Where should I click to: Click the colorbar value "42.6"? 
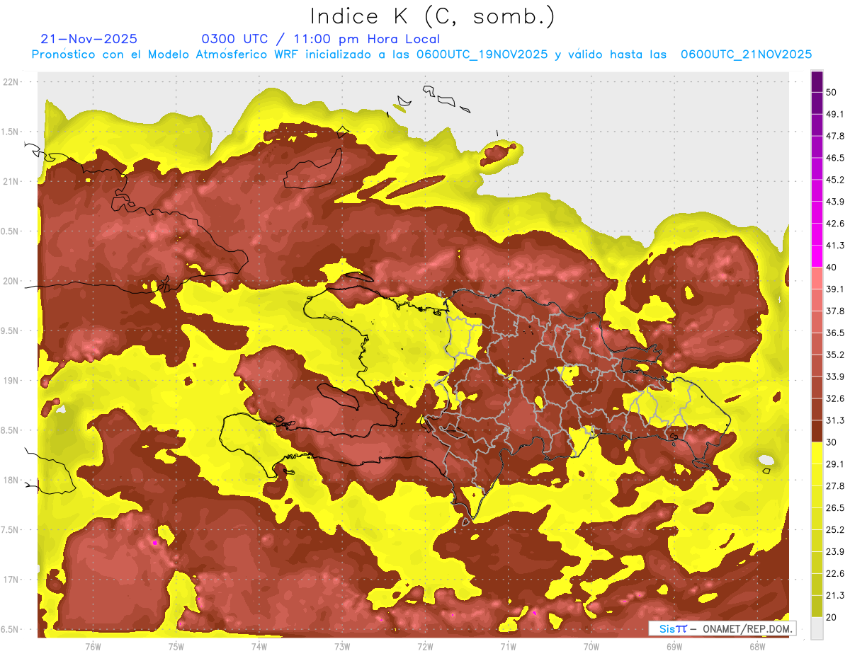click(834, 224)
